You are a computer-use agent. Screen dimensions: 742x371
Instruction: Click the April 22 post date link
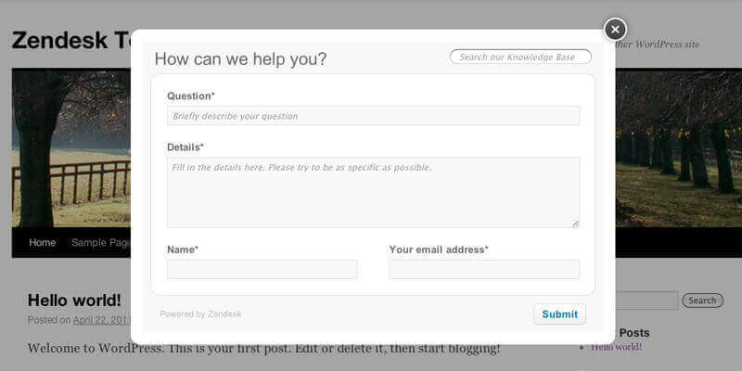click(x=101, y=321)
